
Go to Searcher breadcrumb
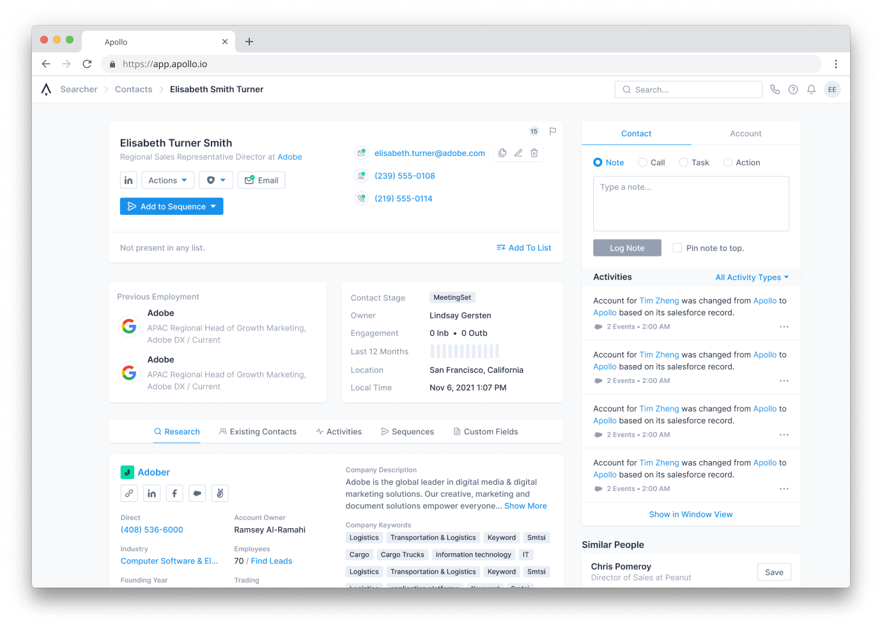(79, 90)
